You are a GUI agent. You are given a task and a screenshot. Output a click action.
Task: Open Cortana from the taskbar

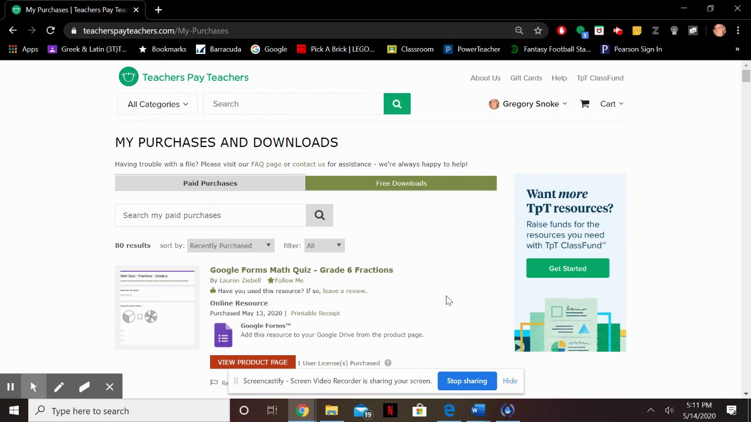click(244, 411)
